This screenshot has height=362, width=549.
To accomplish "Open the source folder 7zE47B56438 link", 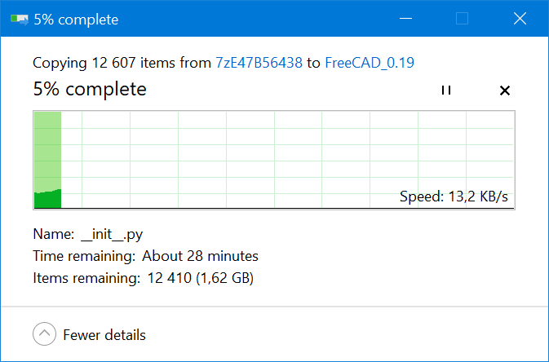I will (x=259, y=63).
